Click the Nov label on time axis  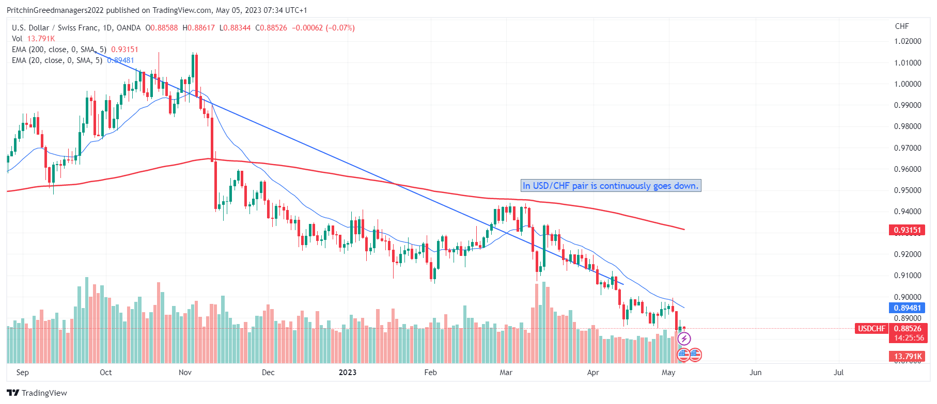(x=185, y=373)
